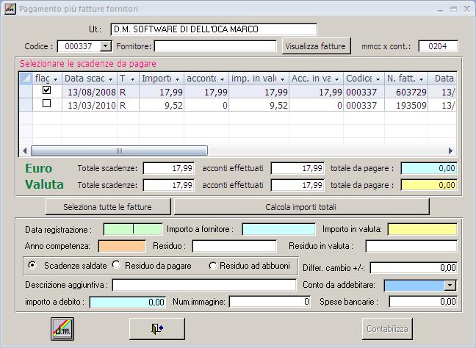Open the Conto da addebitare dropdown arrow
The height and width of the screenshot is (348, 476).
(x=450, y=285)
